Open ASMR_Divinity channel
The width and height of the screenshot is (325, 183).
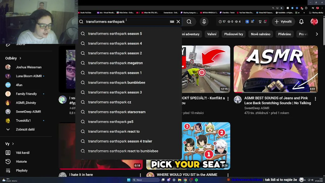coord(26,103)
